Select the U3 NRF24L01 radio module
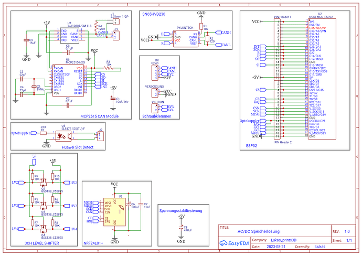The height and width of the screenshot is (256, 362). point(114,212)
